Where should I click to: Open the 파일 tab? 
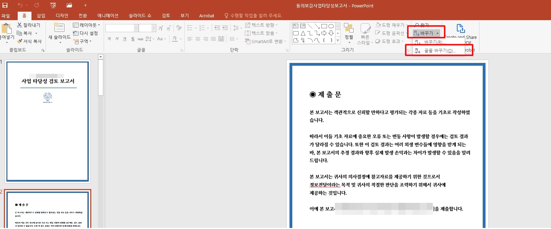click(6, 16)
